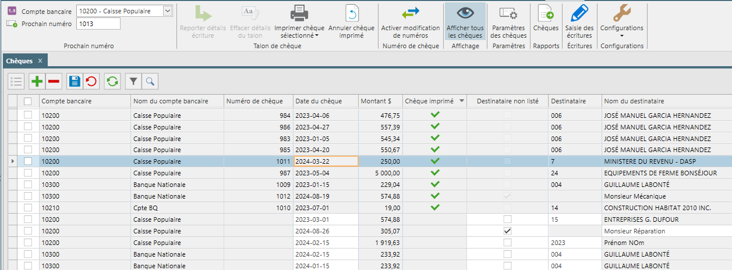Click Activer modification de numéros

point(411,21)
